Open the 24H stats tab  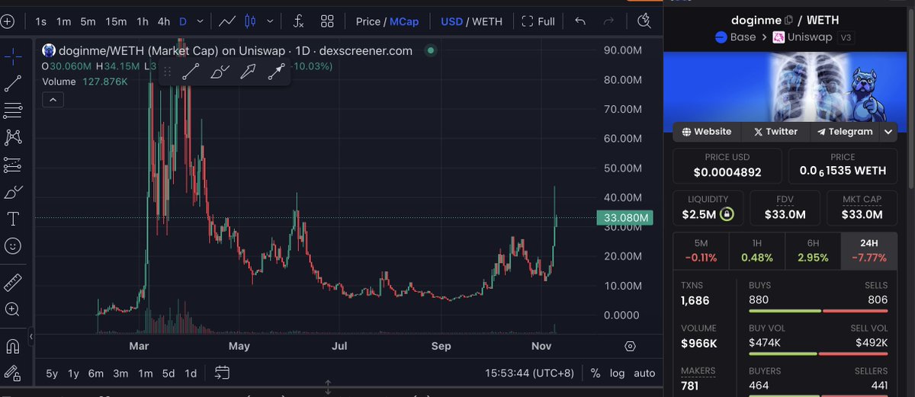(x=868, y=251)
